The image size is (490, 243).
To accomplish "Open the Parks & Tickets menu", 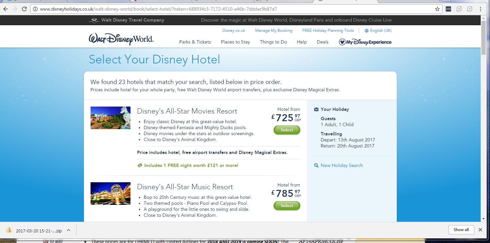I will tap(195, 42).
